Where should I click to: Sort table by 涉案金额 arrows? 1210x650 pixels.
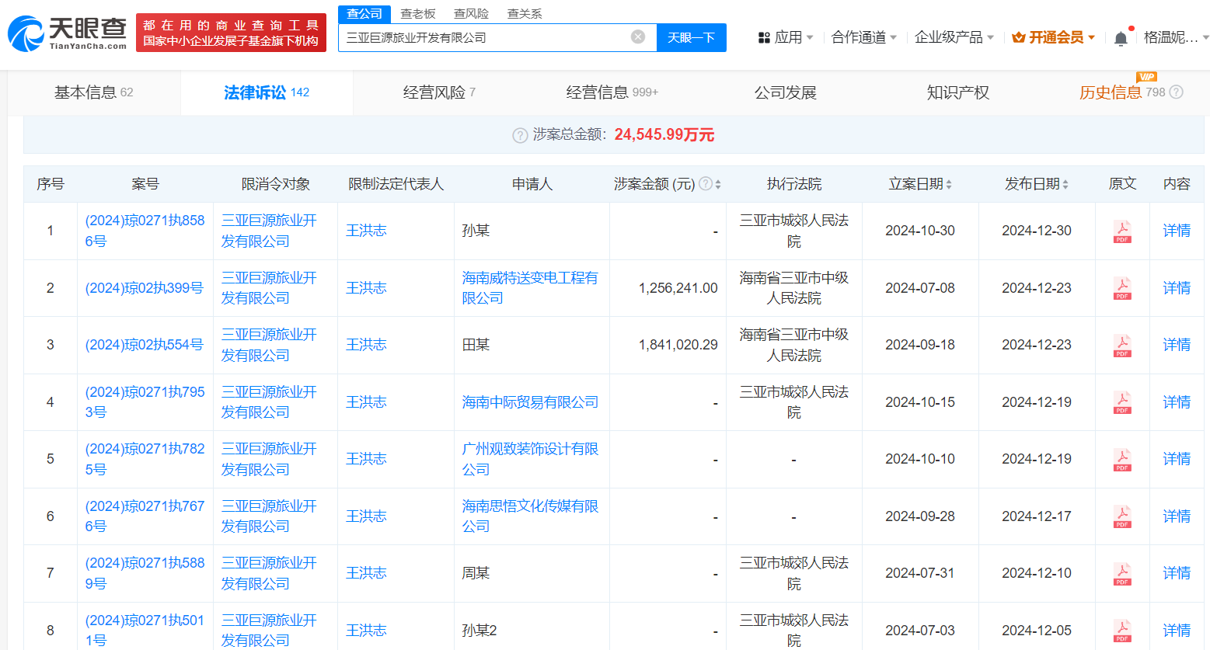718,184
